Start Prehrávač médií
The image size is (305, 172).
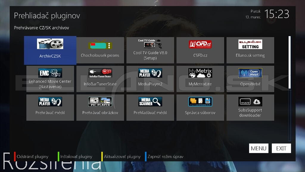(x=50, y=107)
